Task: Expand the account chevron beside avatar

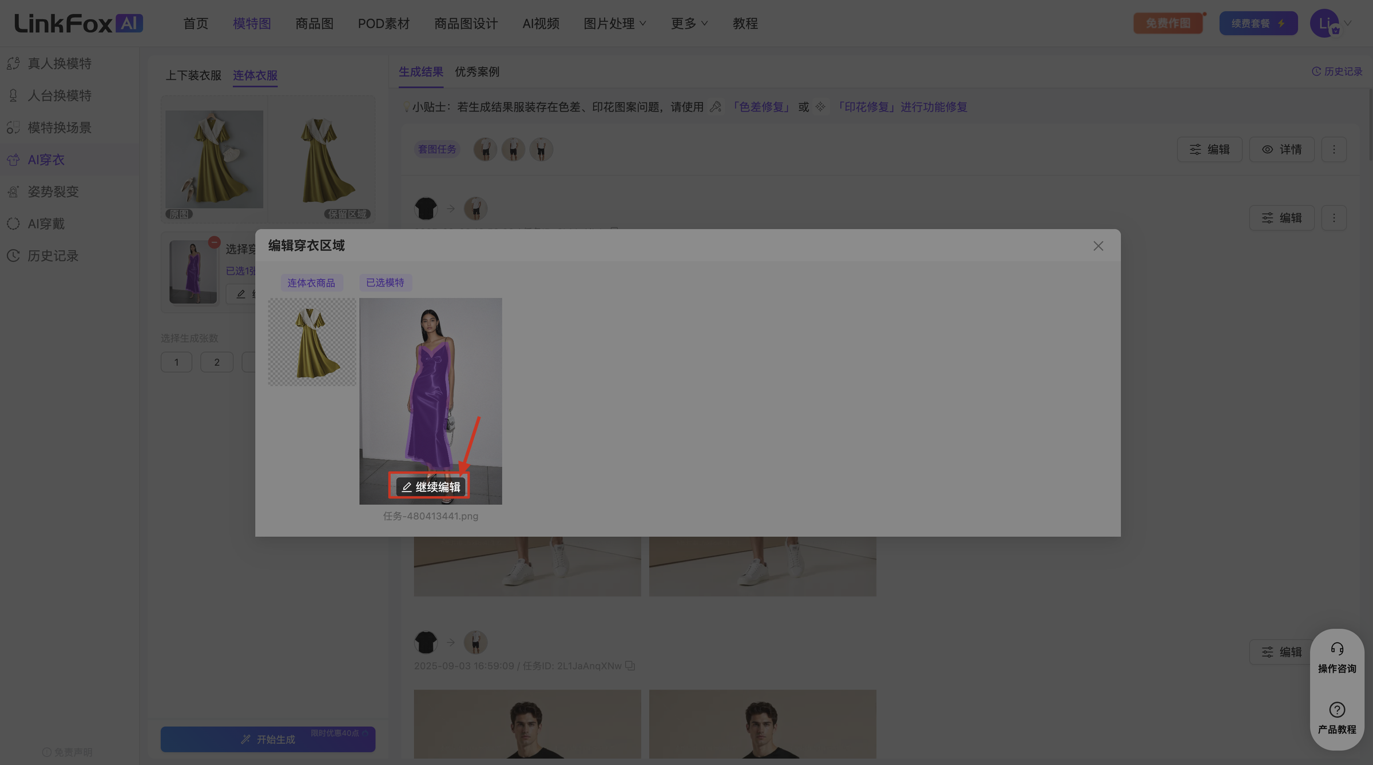Action: click(x=1347, y=23)
